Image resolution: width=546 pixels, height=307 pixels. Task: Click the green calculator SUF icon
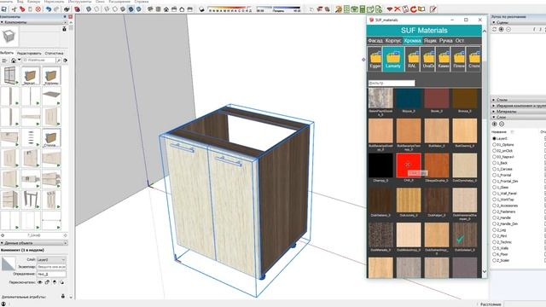tap(363, 9)
